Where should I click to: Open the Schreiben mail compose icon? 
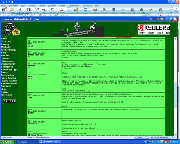point(12,10)
